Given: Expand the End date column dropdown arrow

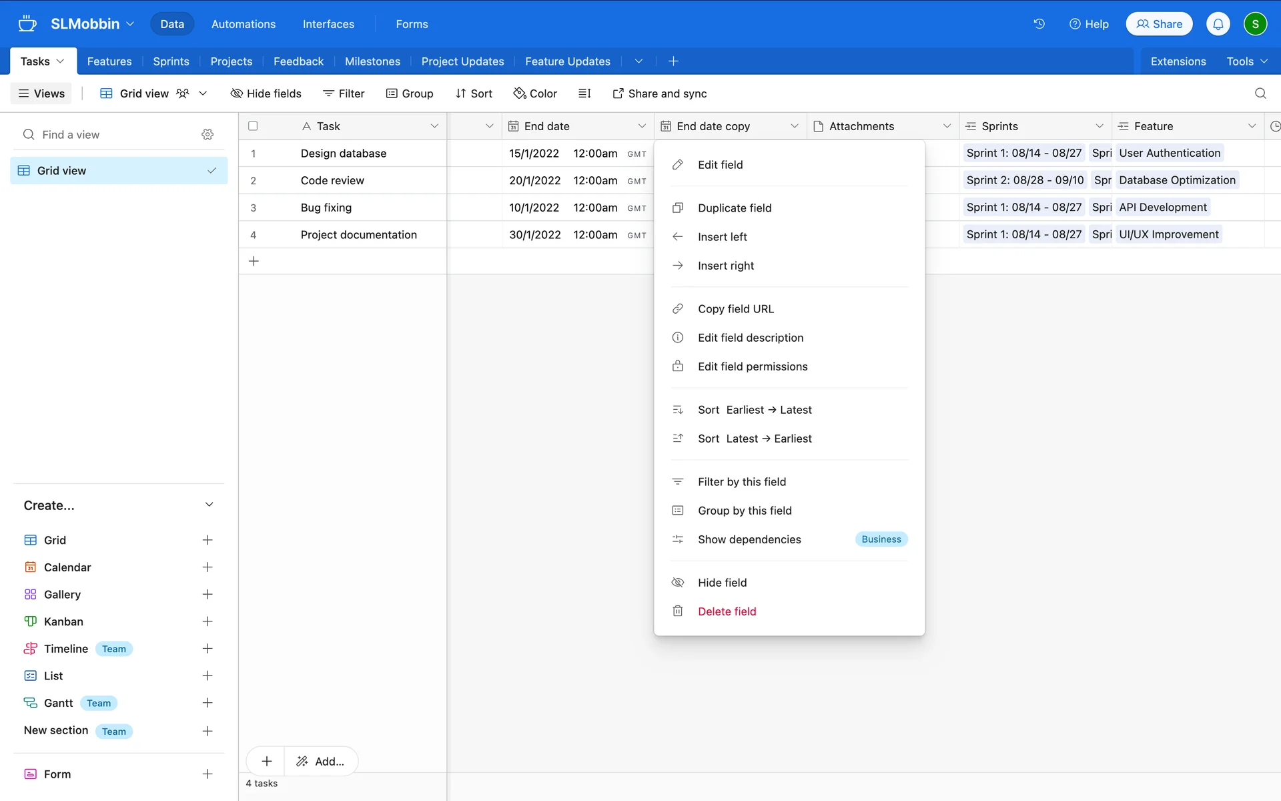Looking at the screenshot, I should click(642, 126).
